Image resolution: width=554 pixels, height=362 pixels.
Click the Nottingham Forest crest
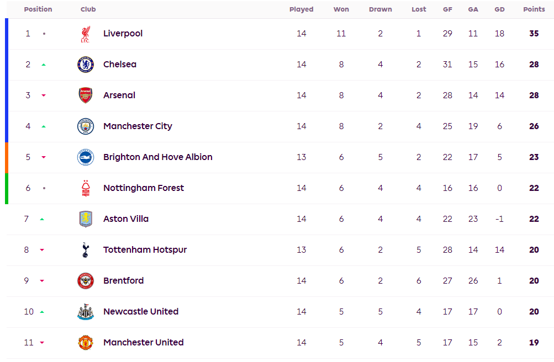(x=86, y=188)
